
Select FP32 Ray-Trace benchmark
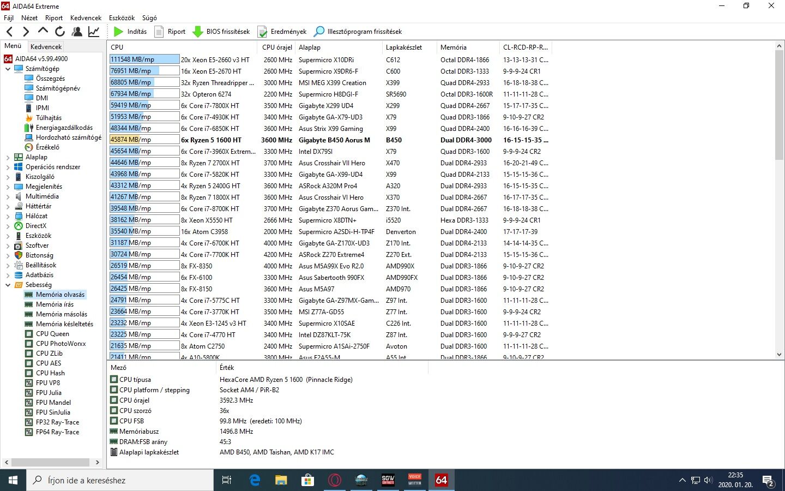coord(57,422)
